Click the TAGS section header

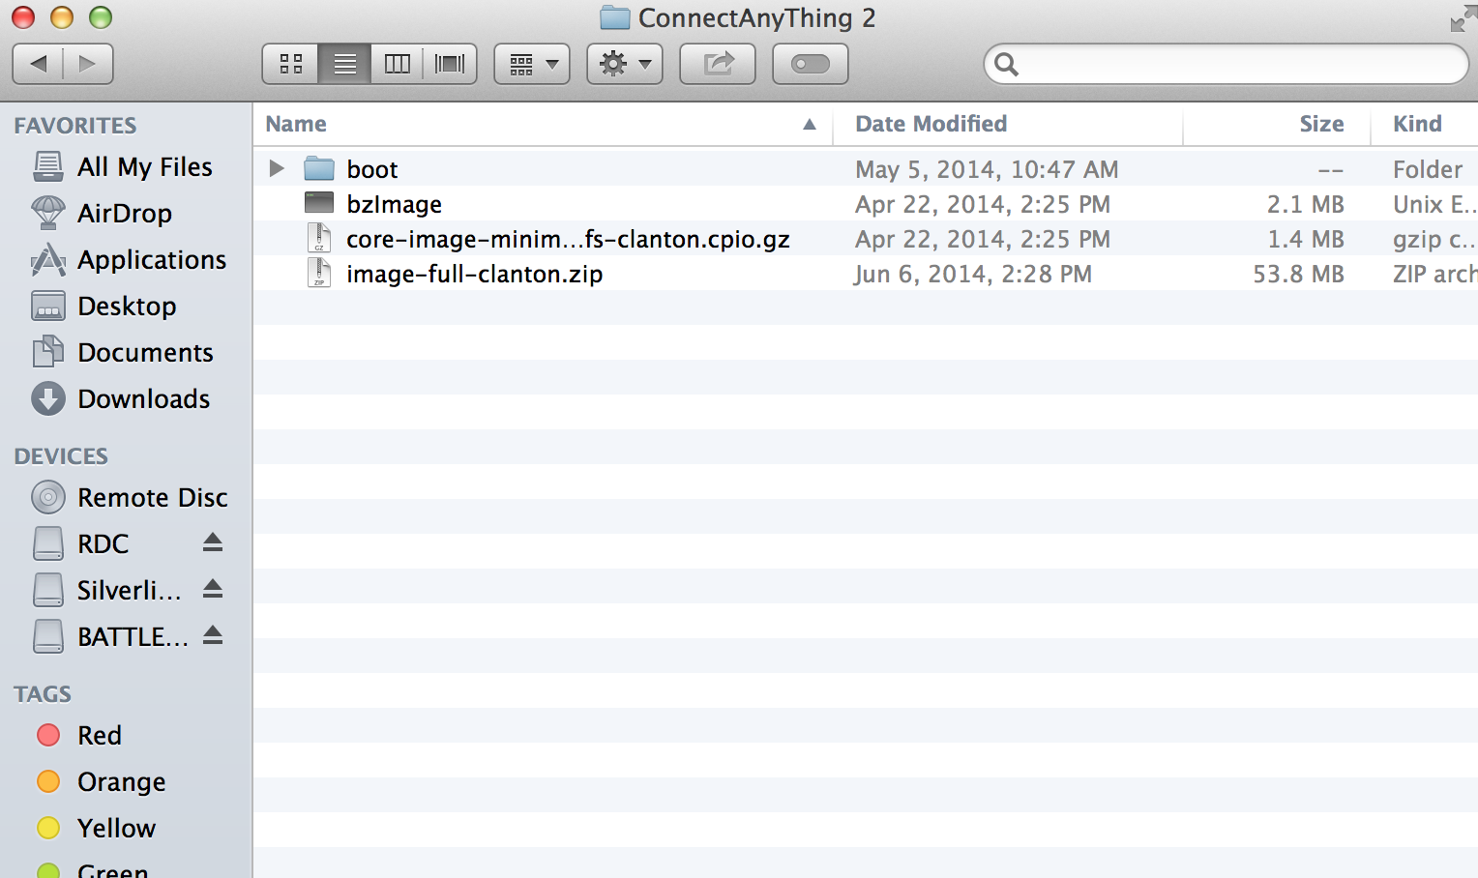(43, 694)
